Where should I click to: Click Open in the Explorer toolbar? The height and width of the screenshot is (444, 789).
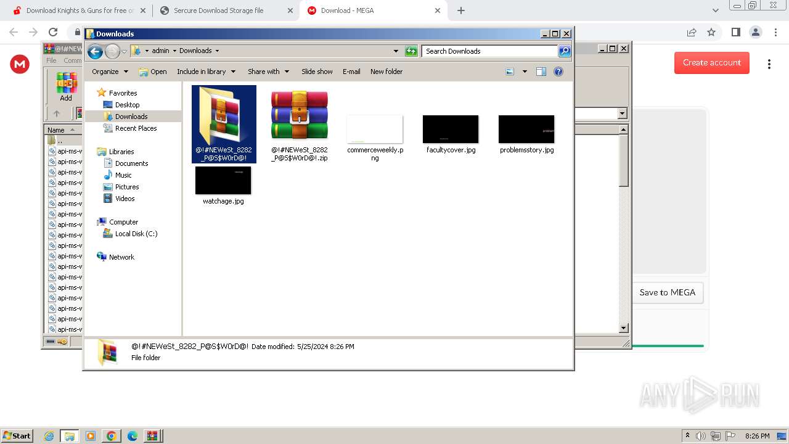pyautogui.click(x=153, y=72)
